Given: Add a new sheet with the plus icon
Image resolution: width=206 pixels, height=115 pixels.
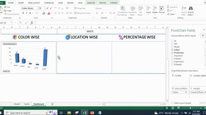Looking at the screenshot, I should [x=52, y=104].
